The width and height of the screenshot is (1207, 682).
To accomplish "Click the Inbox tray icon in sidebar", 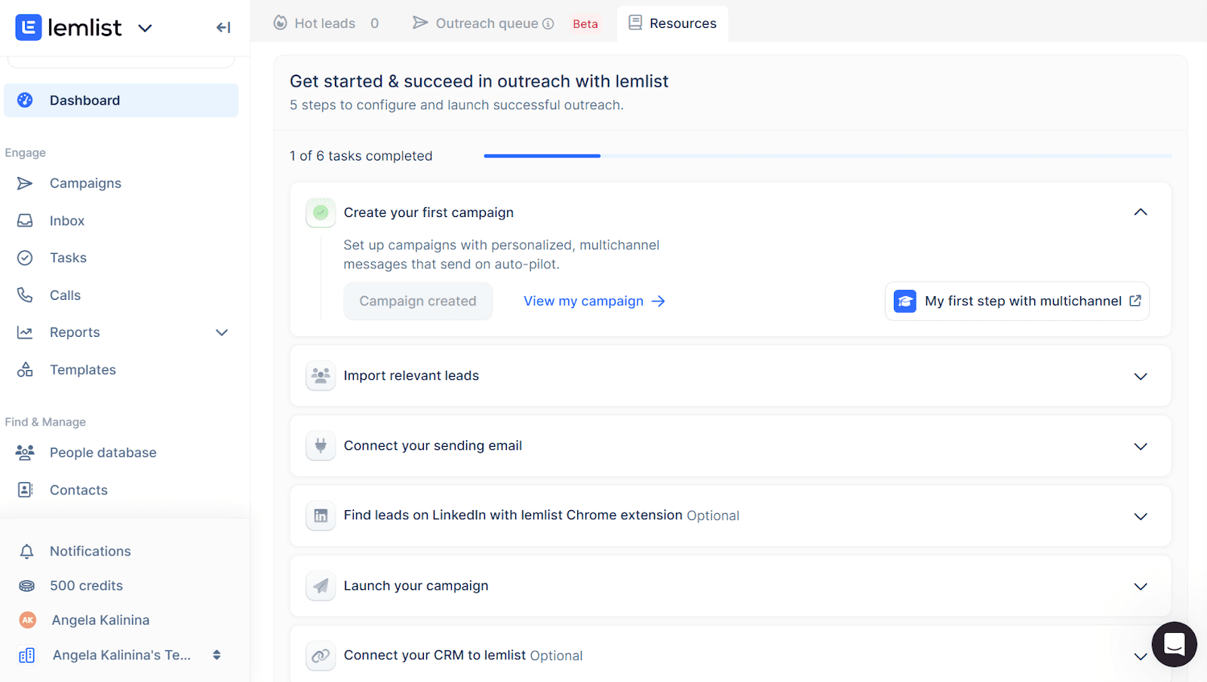I will 25,221.
